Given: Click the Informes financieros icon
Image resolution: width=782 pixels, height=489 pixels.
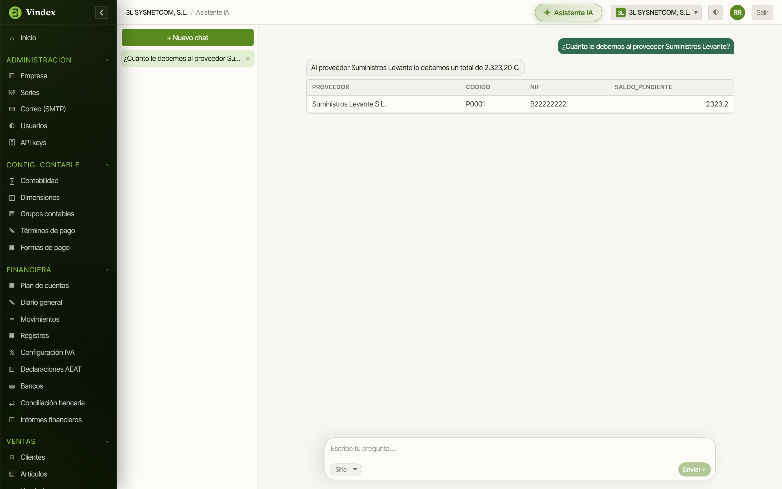Looking at the screenshot, I should point(12,420).
